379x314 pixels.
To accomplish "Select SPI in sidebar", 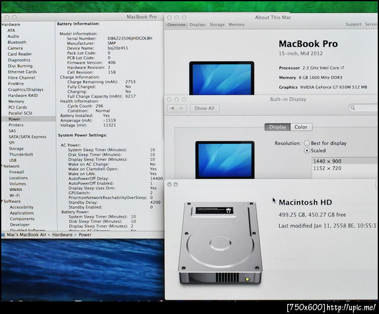I will point(11,142).
